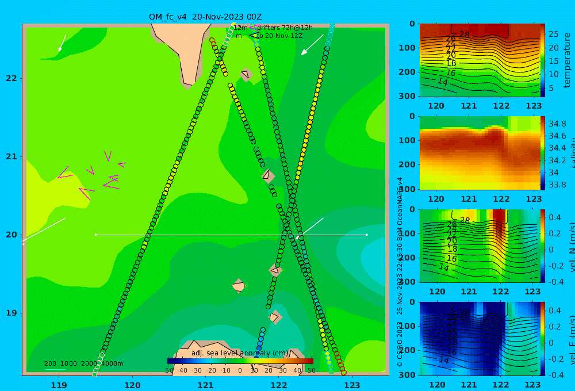Click the white transect line at latitude 20
The height and width of the screenshot is (391, 575).
[231, 235]
